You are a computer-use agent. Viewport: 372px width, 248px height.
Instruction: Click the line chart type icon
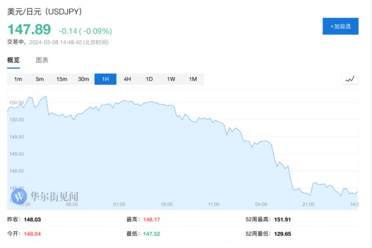tap(350, 79)
